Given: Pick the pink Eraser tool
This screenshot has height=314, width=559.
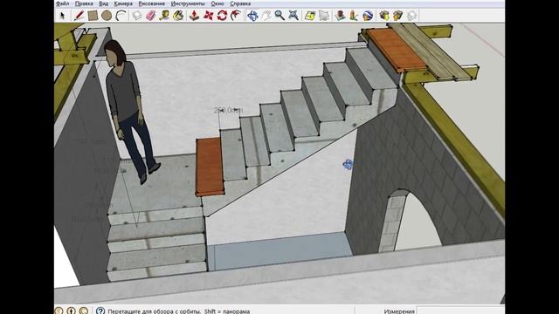Looking at the screenshot, I should click(x=151, y=16).
